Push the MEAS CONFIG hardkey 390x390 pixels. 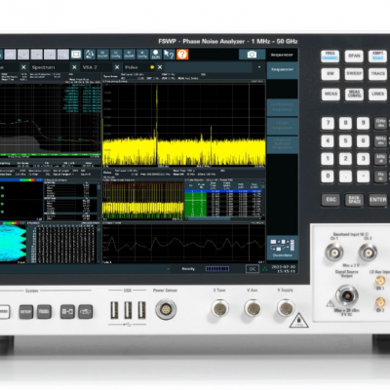354,95
